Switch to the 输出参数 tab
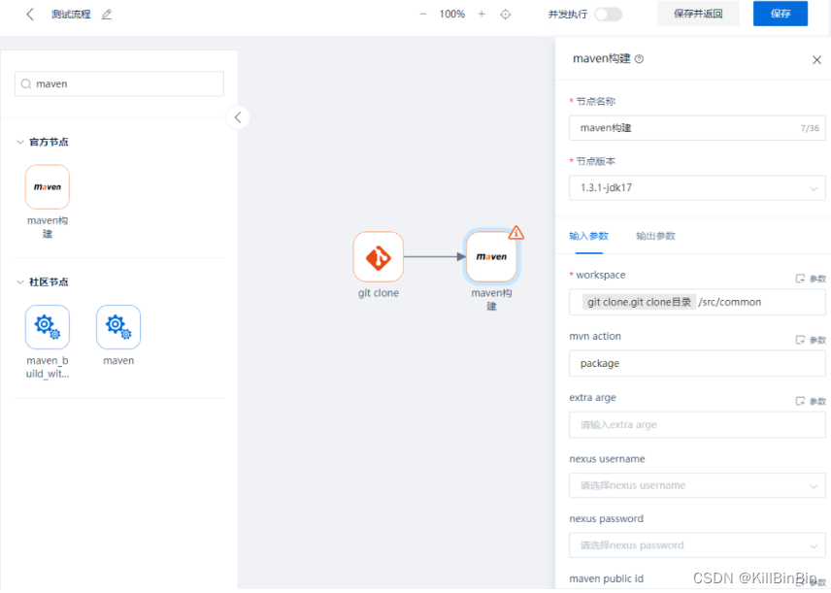 655,237
